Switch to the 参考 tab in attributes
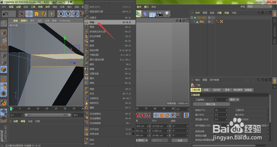Screen dimensions: 277x147 pyautogui.click(x=227, y=90)
